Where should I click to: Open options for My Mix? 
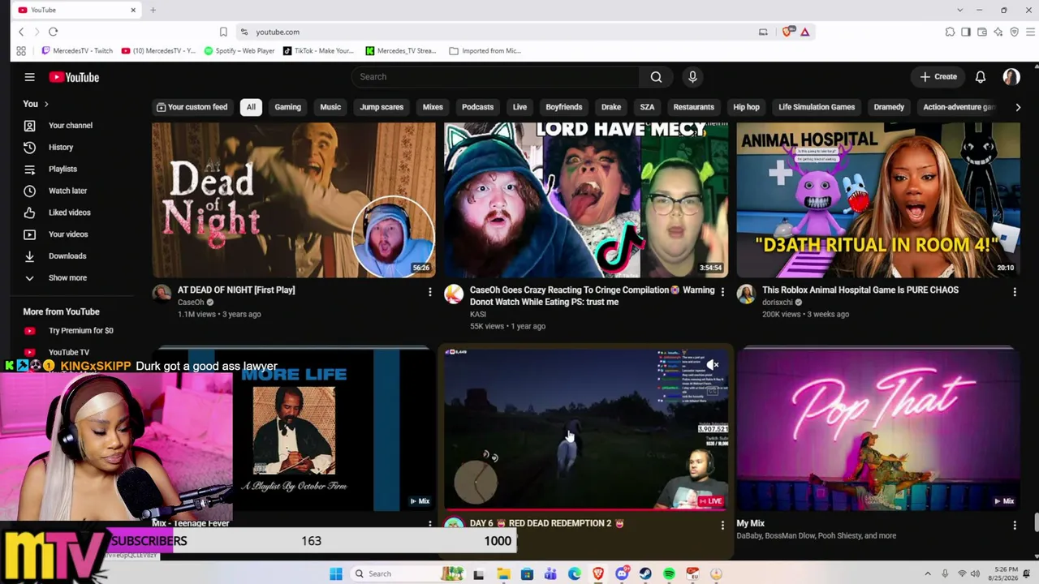pos(1015,525)
